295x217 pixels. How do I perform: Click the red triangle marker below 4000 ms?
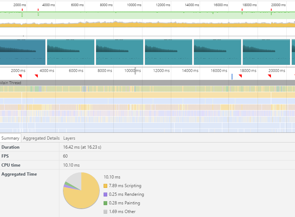coord(36,76)
